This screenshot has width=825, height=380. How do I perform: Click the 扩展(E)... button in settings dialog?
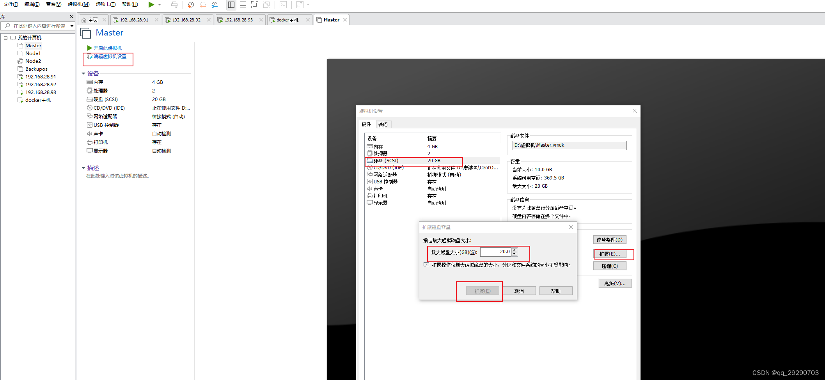click(x=610, y=254)
